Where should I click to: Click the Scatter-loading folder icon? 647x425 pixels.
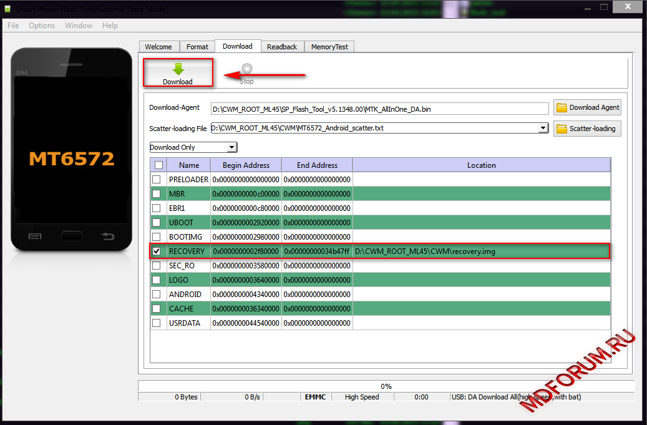tap(562, 129)
